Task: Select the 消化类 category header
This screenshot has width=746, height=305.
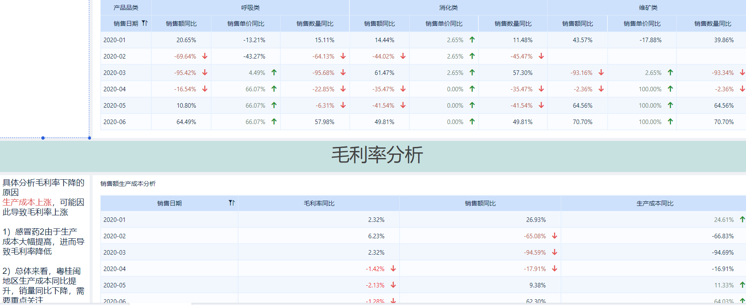Action: tap(448, 8)
